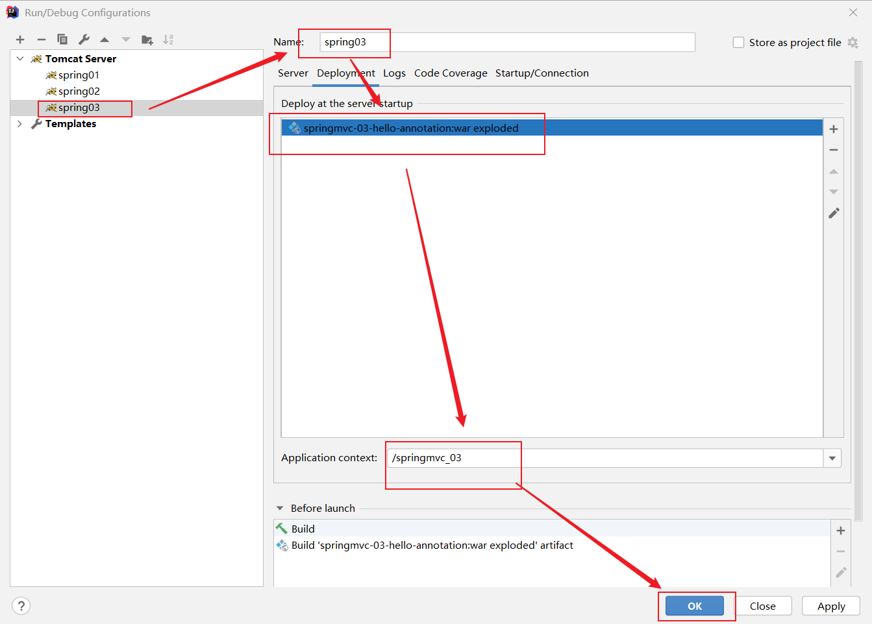Collapse the Before launch section
The image size is (872, 624).
coord(280,509)
